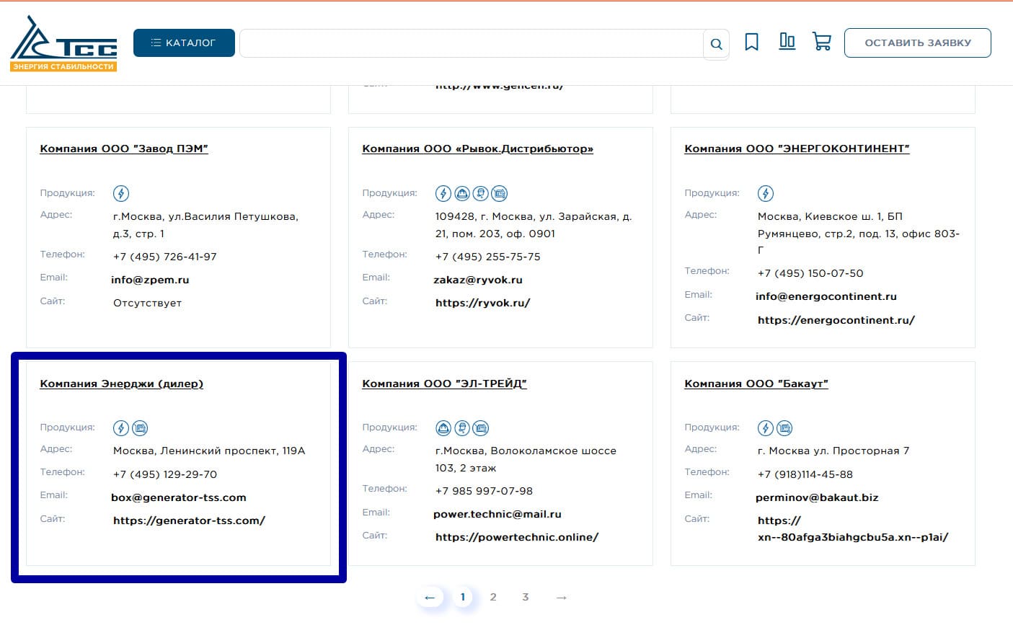Click the TSS logo in the header

click(63, 45)
